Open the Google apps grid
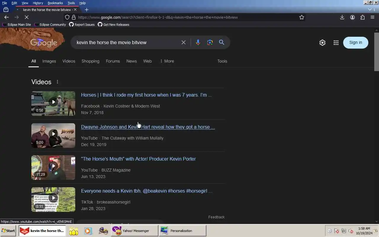The width and height of the screenshot is (379, 237). coord(336,43)
